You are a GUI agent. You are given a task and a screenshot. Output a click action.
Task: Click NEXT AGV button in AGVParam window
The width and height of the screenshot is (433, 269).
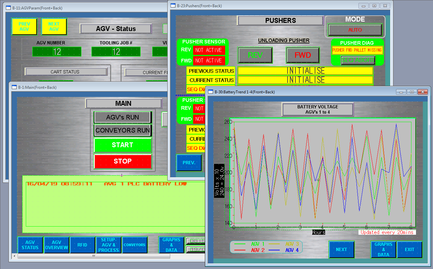54,26
